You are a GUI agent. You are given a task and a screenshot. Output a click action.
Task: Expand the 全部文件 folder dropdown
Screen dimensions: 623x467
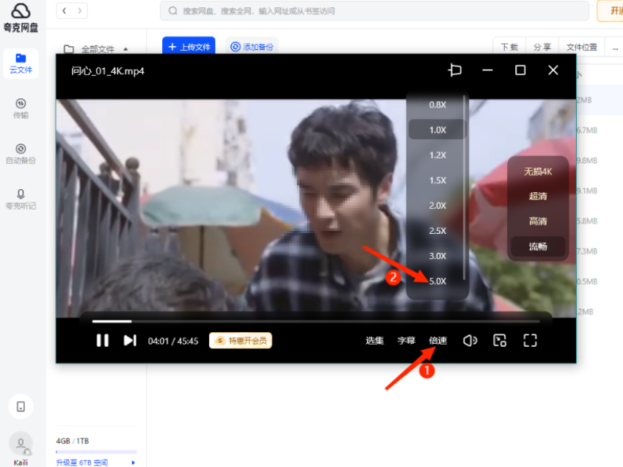coord(125,49)
